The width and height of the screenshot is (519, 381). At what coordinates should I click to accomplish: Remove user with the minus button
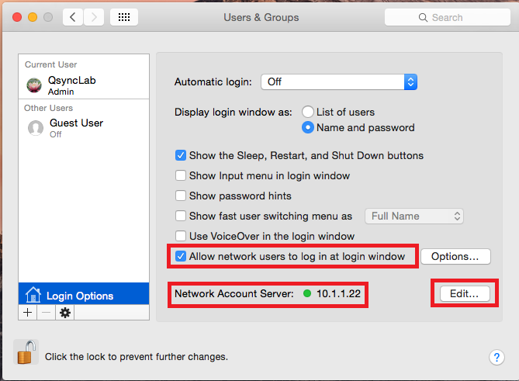coord(47,313)
